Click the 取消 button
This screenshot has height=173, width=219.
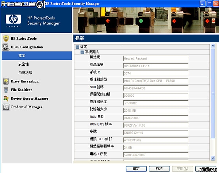(160, 169)
